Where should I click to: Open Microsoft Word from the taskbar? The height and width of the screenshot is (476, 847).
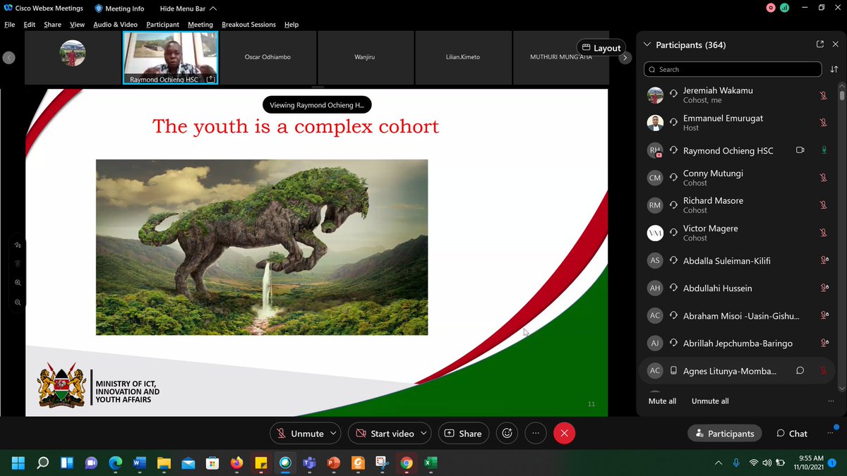(x=139, y=463)
